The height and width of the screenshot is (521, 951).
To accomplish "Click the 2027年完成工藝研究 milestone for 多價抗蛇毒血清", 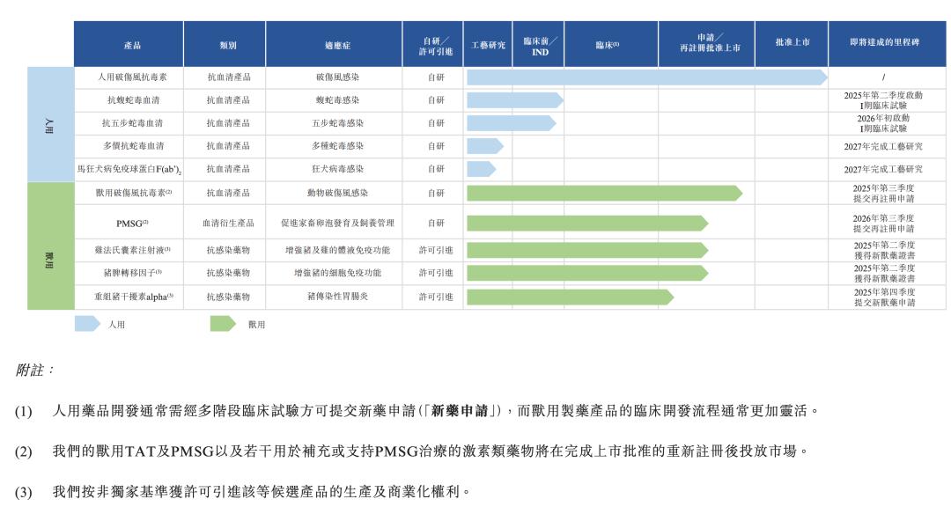I will click(883, 146).
